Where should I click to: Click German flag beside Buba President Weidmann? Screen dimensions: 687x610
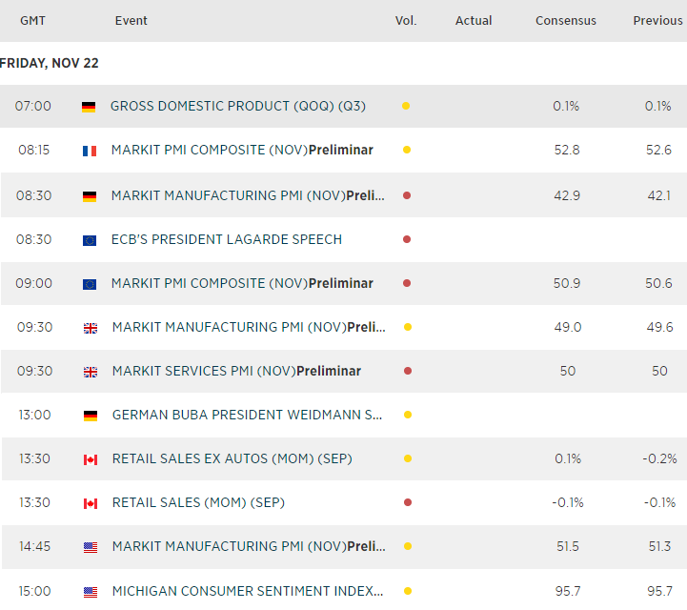(91, 416)
